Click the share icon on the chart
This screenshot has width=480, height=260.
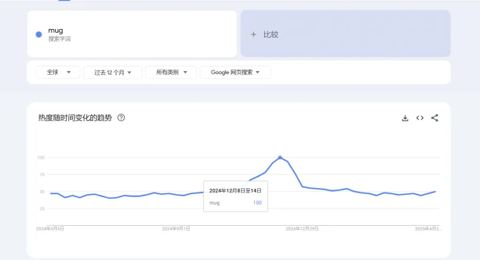coord(434,118)
